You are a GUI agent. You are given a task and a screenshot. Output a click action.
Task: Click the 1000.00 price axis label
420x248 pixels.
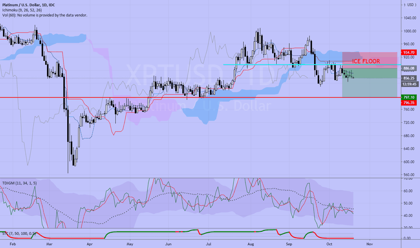tap(410, 31)
